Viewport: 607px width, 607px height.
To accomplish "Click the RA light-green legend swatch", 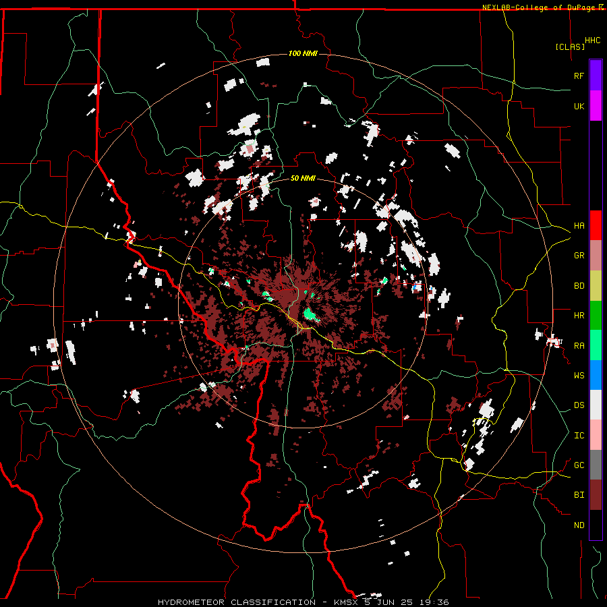I will pyautogui.click(x=596, y=345).
